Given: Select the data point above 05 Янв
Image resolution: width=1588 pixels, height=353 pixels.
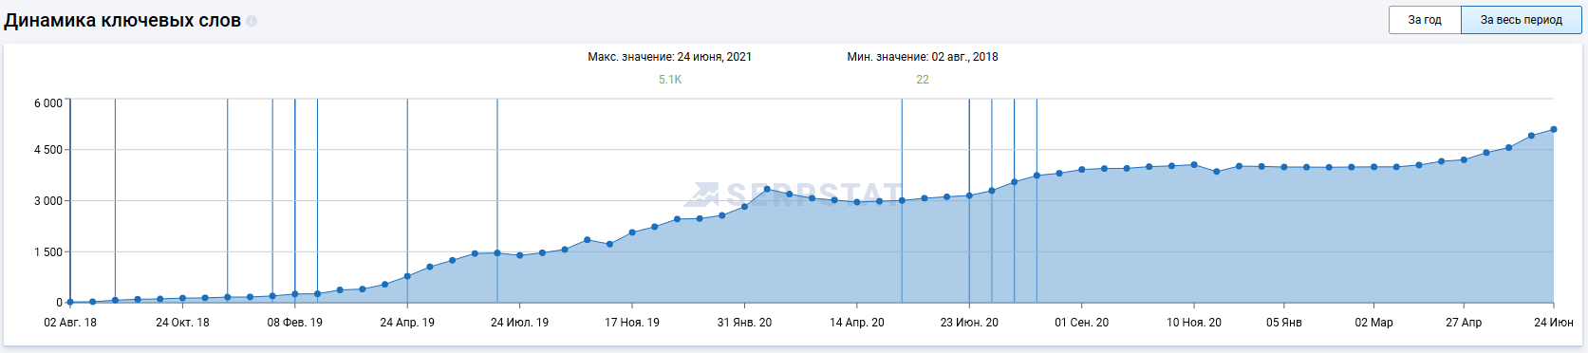Looking at the screenshot, I should pos(1284,167).
